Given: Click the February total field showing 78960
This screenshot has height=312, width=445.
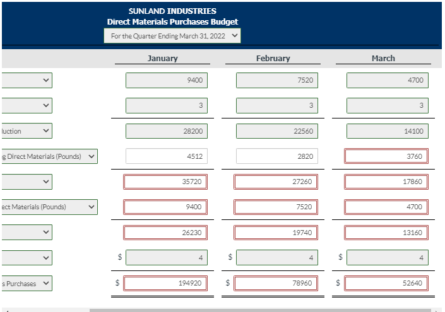Looking at the screenshot, I should click(276, 283).
